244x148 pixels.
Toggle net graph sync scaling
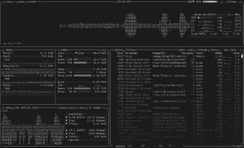[x=63, y=107]
